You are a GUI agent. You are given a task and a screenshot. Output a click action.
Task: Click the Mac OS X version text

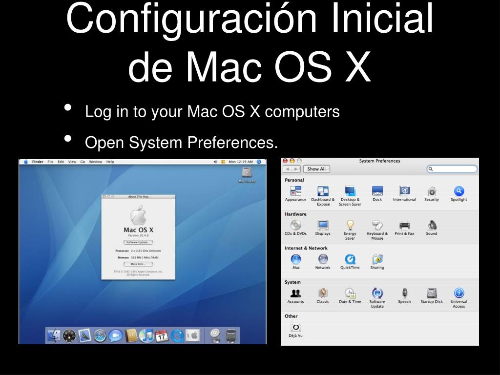[x=138, y=235]
